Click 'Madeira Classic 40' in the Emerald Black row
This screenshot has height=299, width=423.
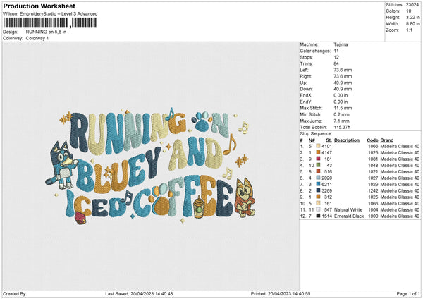click(400, 216)
